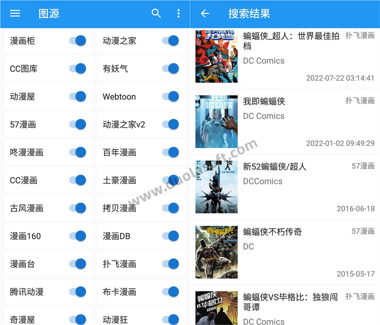
Task: Click author DC under 蝙蝠侠不朽传奇
Action: (x=249, y=247)
